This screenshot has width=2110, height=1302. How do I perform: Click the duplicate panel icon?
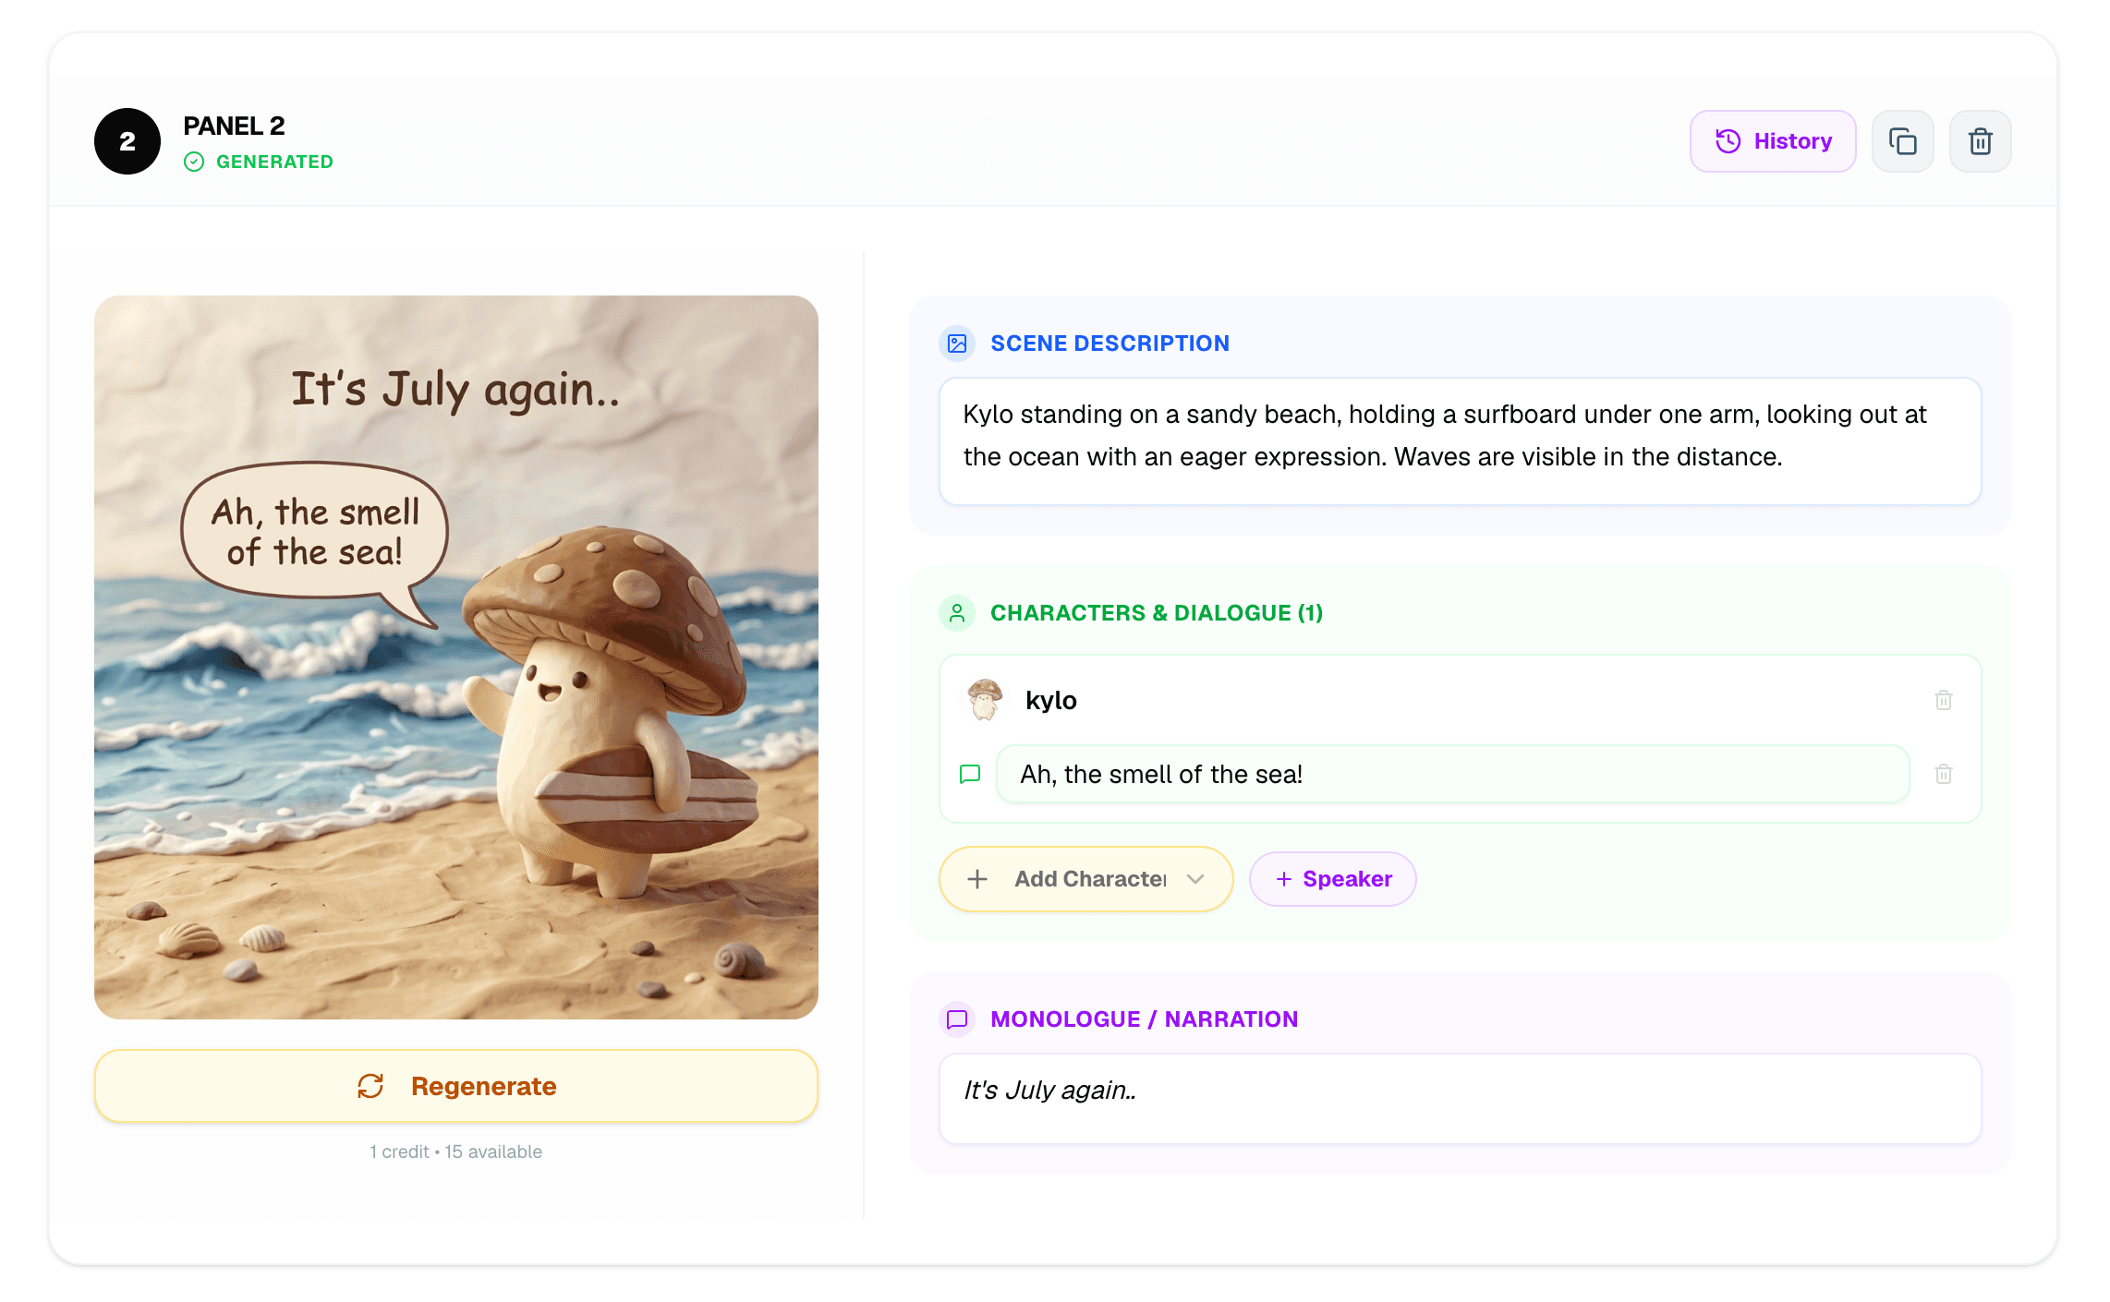coord(1902,141)
